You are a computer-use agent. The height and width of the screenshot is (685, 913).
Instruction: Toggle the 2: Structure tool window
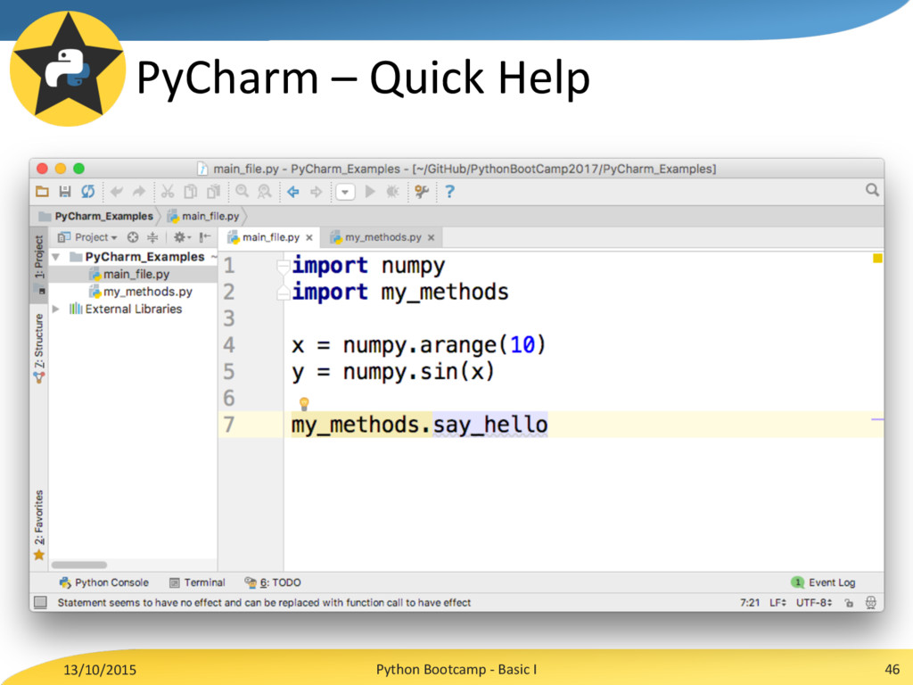[x=39, y=348]
